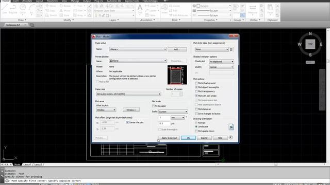Click the Add... page setup button
This screenshot has width=330, height=185.
pyautogui.click(x=177, y=49)
